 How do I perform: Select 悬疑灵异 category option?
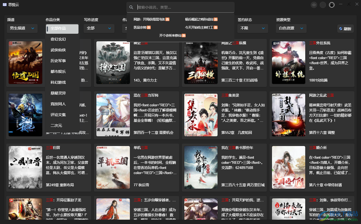[x=62, y=93]
